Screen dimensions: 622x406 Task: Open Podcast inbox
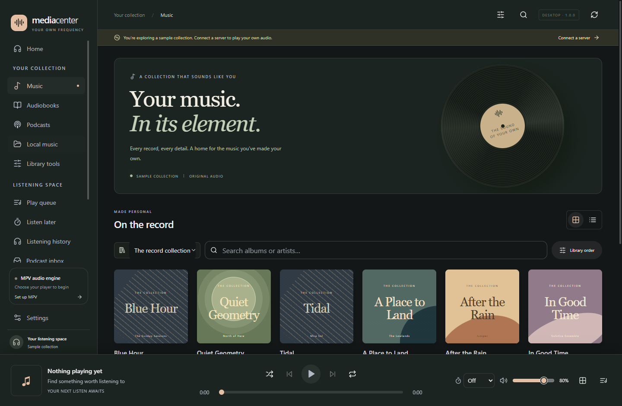[x=46, y=260]
